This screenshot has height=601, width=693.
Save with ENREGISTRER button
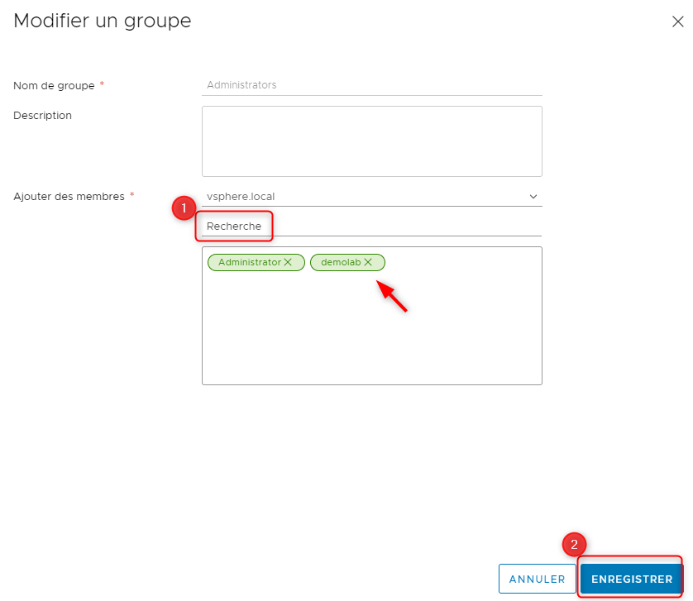(x=632, y=579)
